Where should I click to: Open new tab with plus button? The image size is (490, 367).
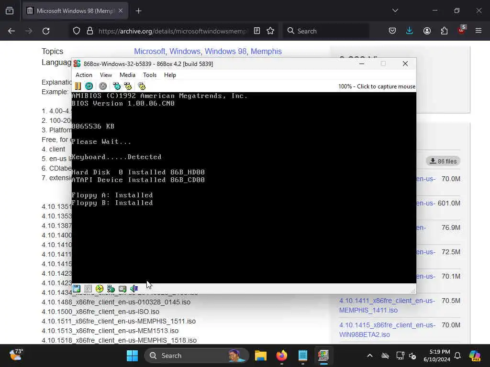(139, 11)
